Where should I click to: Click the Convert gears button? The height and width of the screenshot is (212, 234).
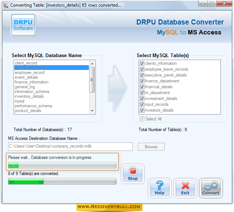click(211, 188)
